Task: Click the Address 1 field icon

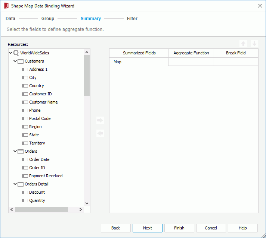Action: click(x=25, y=70)
